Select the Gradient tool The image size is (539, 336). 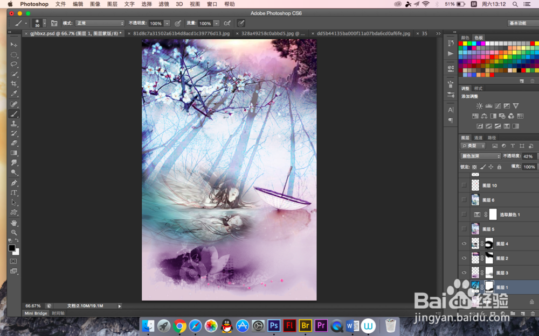[14, 153]
